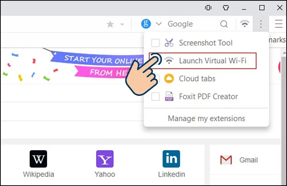Close the browser window
Image resolution: width=287 pixels, height=186 pixels.
click(280, 8)
